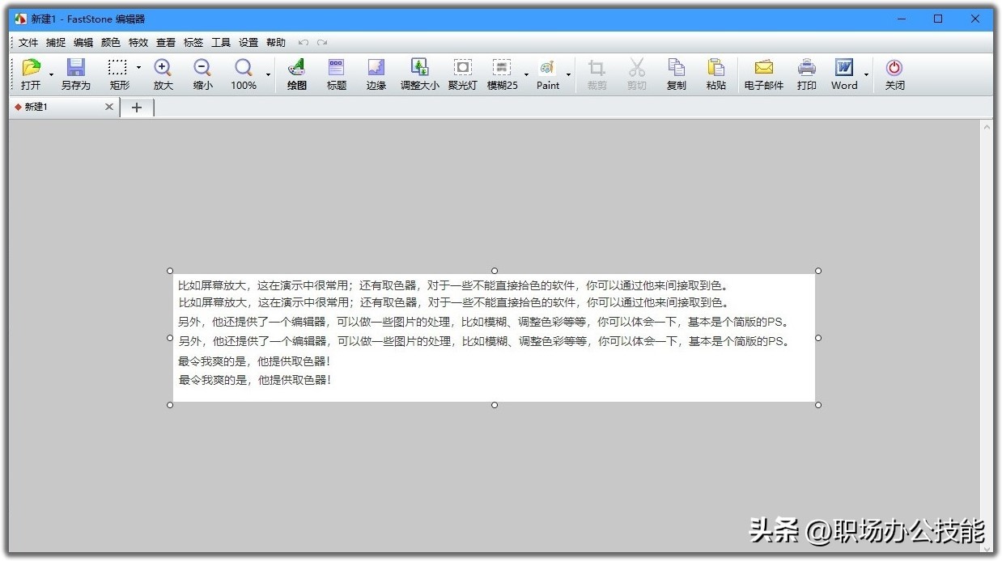Copy the image with the 复制 icon
Screen dimensions: 1002x561
676,73
